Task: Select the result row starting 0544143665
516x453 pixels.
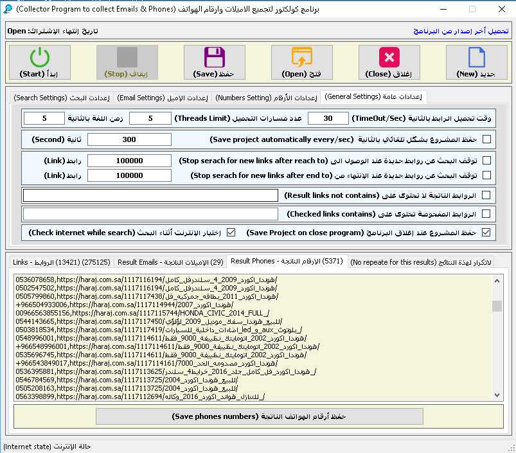Action: coord(148,321)
